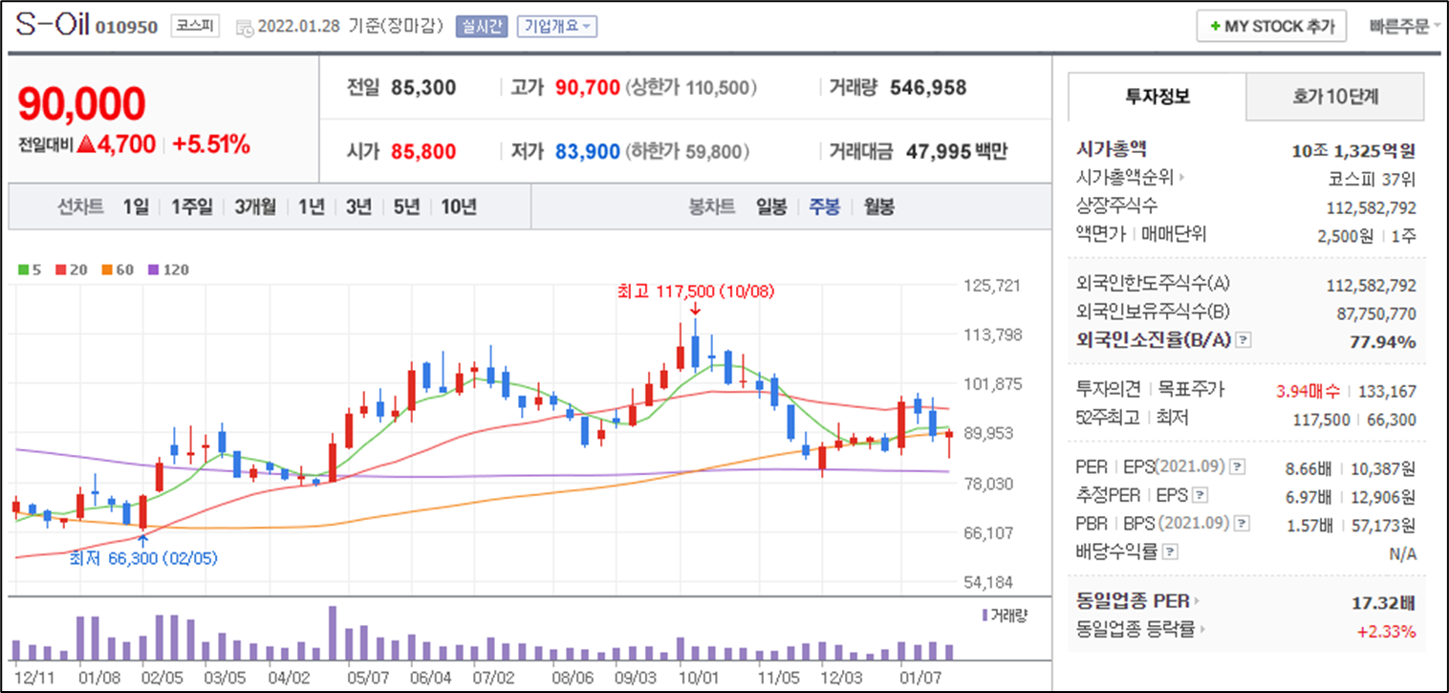The height and width of the screenshot is (693, 1449).
Task: Click the 동일업종 PER value 17.32배
Action: click(x=1386, y=602)
